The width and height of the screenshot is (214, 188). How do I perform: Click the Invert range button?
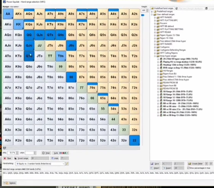click(22, 158)
